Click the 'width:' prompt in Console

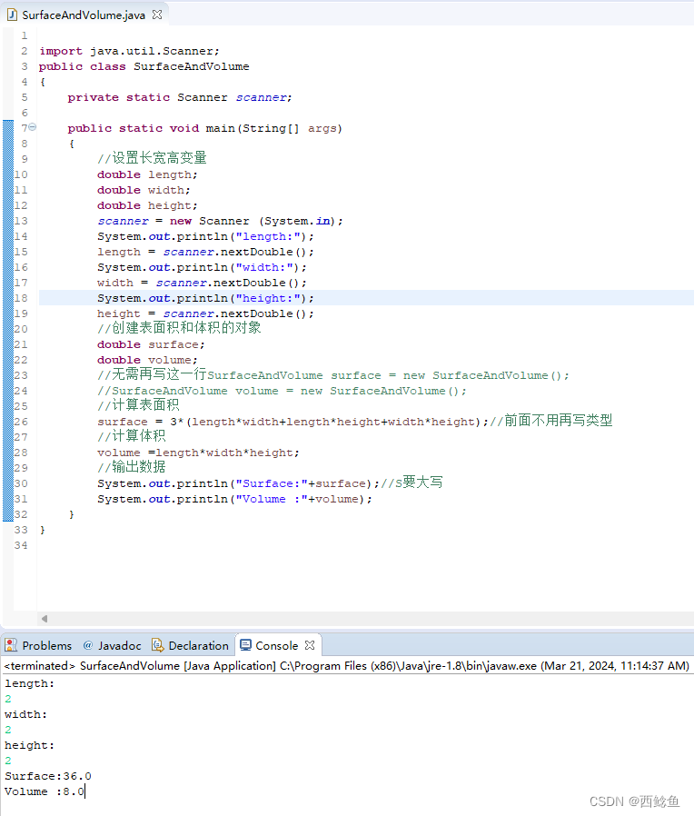[x=26, y=714]
